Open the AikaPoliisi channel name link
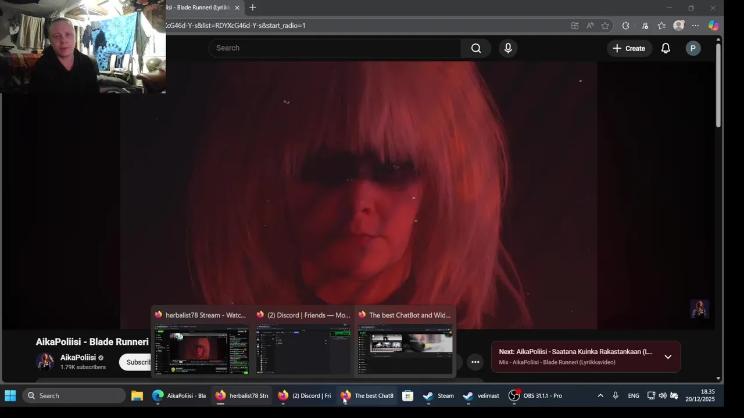This screenshot has width=744, height=418. click(x=78, y=358)
